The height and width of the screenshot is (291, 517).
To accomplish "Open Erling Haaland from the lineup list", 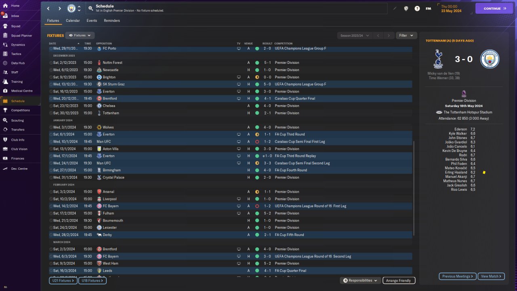I will [x=456, y=172].
